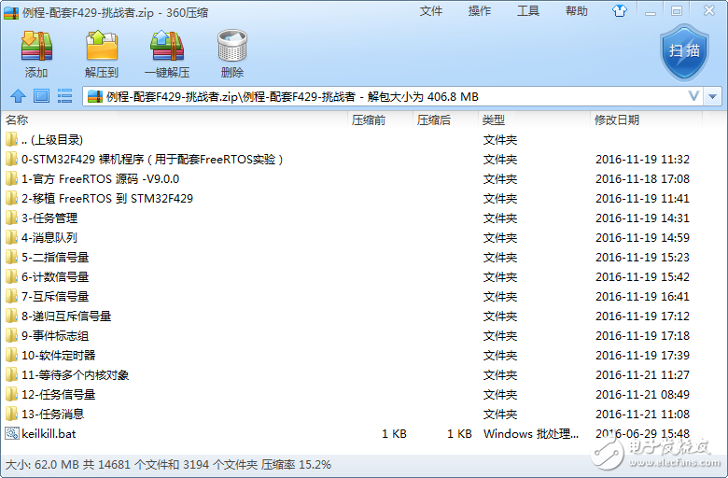Screen dimensions: 728x478
Task: Sort by 修改日期 (Modified date) column header
Action: [x=617, y=119]
